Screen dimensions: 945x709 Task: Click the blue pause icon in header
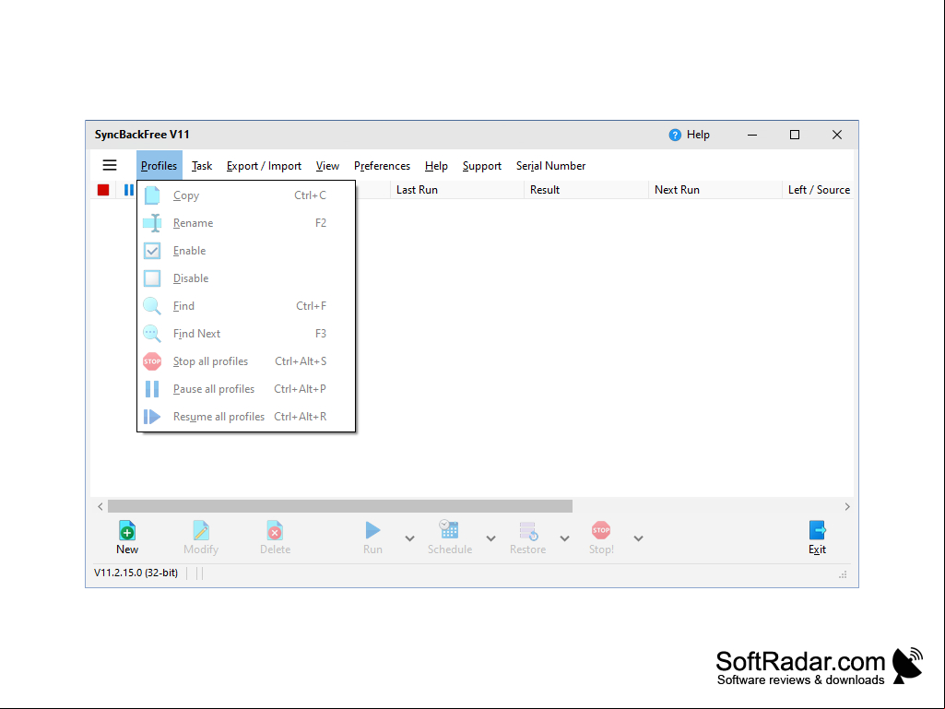click(128, 190)
